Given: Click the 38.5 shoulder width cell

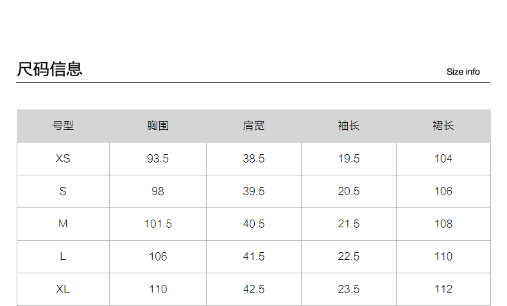Looking at the screenshot, I should coord(253,159).
